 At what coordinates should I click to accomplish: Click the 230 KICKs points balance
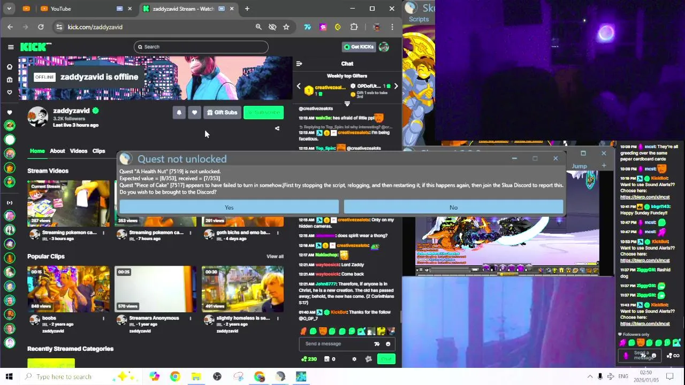coord(309,359)
